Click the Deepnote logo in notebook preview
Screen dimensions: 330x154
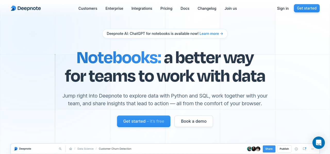click(23, 149)
